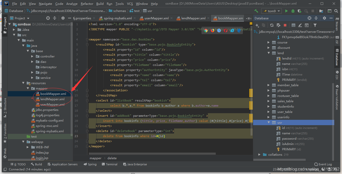
Task: Open the Terminal tool window
Action: pos(109,164)
